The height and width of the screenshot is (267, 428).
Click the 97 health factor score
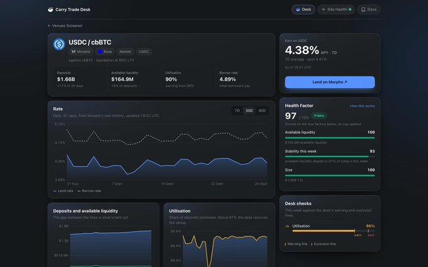click(290, 116)
